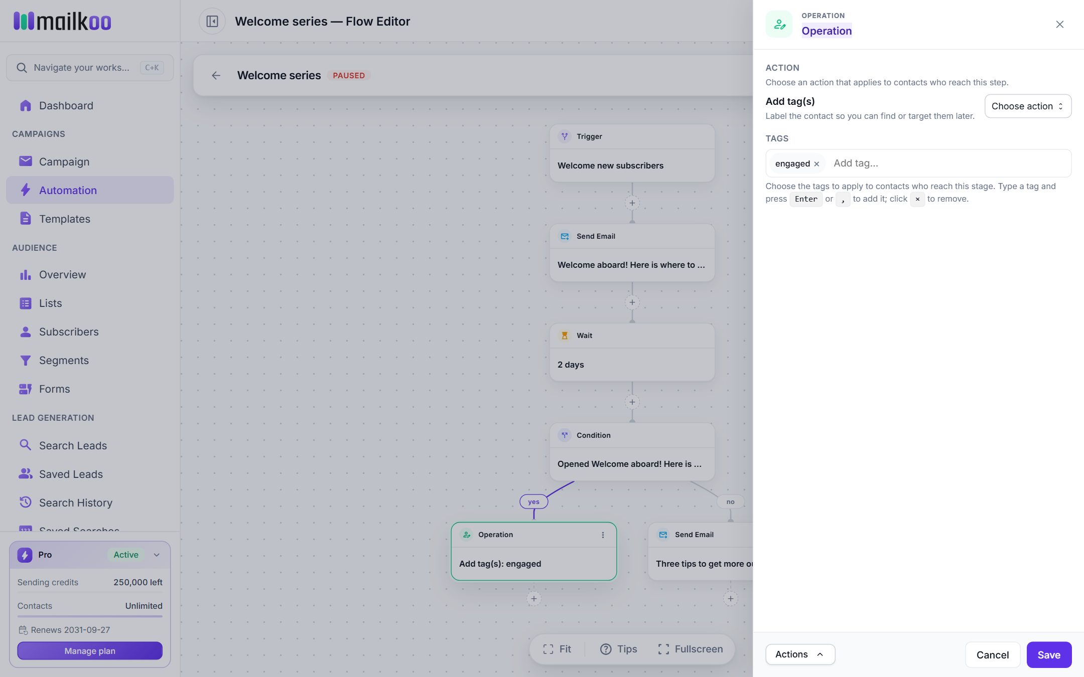Close the Operation panel

pyautogui.click(x=1060, y=25)
